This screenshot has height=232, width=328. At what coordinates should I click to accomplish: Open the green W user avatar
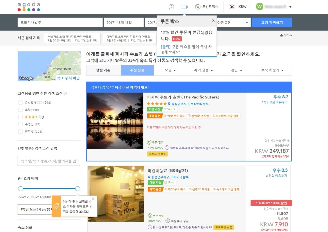coord(259,6)
